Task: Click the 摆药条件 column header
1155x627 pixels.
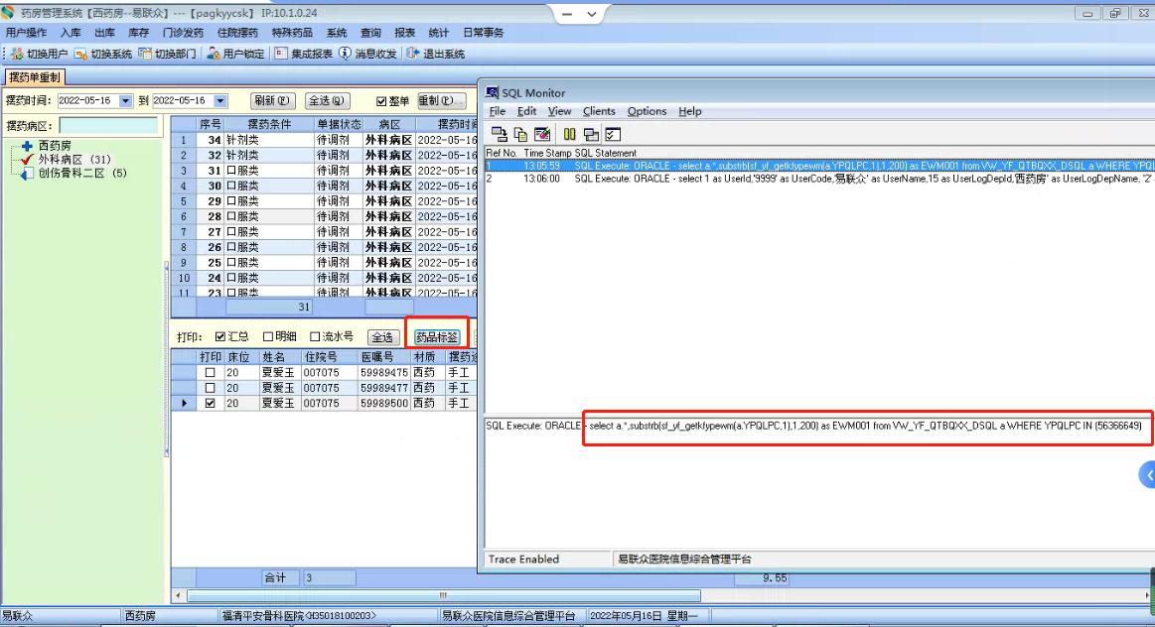Action: coord(269,124)
